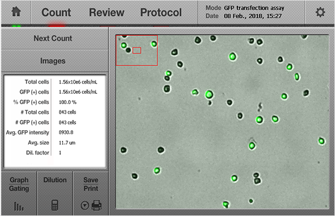335x216 pixels.
Task: Click the Dilution calculator icon
Action: coord(55,205)
